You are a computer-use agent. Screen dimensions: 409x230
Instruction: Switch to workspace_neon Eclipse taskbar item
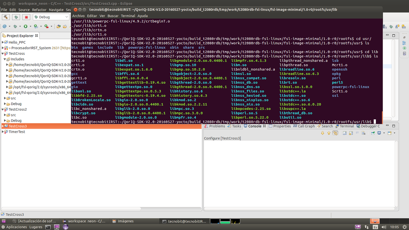[x=84, y=221]
